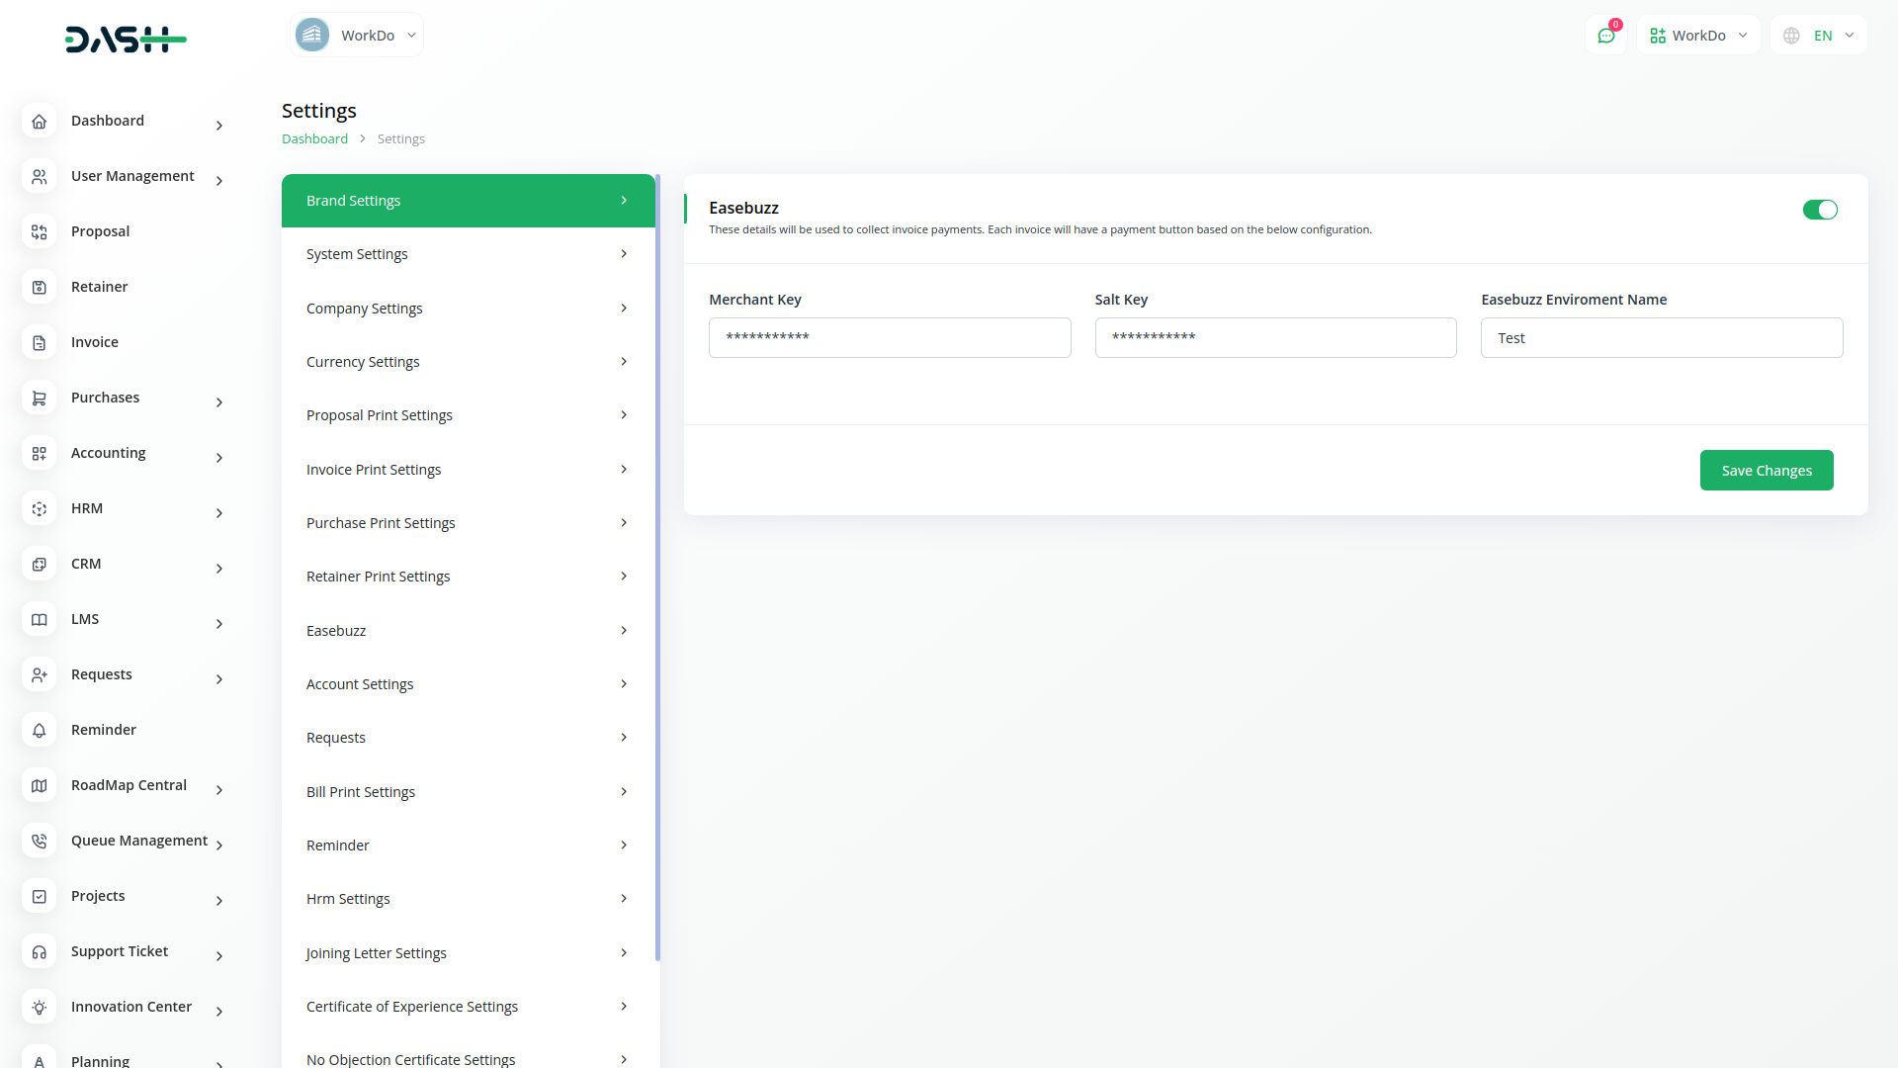Screen dimensions: 1898x1068
Task: Click the Support Ticket headset icon
Action: [x=40, y=952]
